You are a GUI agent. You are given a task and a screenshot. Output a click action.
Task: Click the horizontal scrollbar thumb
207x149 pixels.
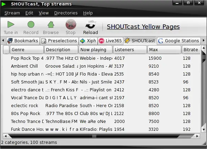[x=94, y=136]
